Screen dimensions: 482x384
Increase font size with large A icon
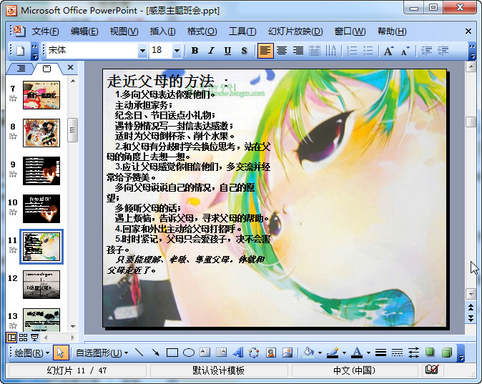pos(388,51)
